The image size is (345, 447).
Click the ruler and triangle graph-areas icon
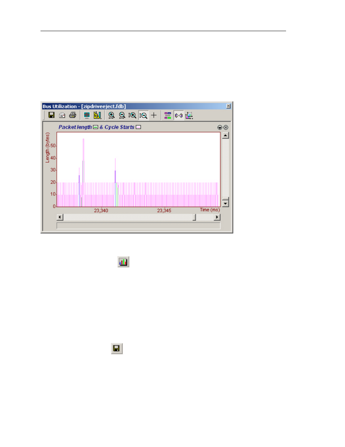(97, 115)
